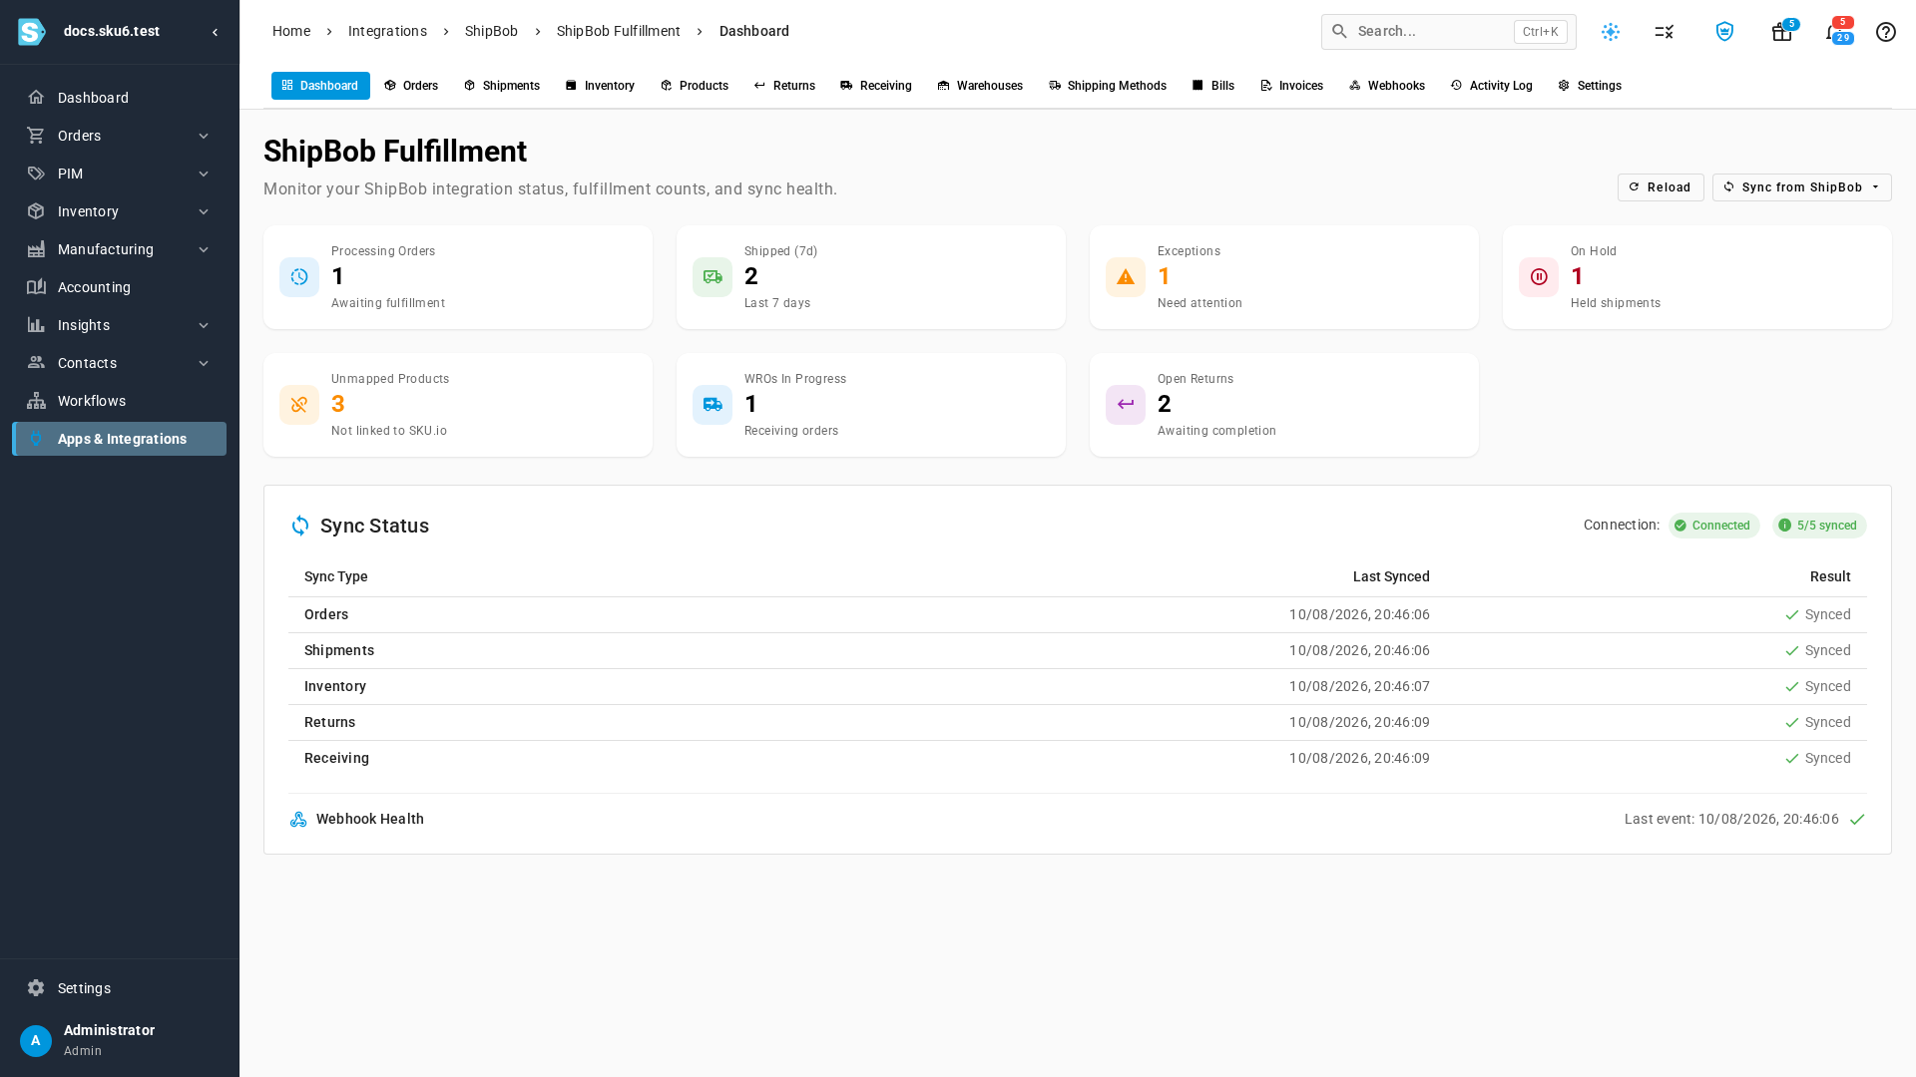This screenshot has height=1077, width=1916.
Task: Open the gift box updates icon
Action: [1782, 32]
